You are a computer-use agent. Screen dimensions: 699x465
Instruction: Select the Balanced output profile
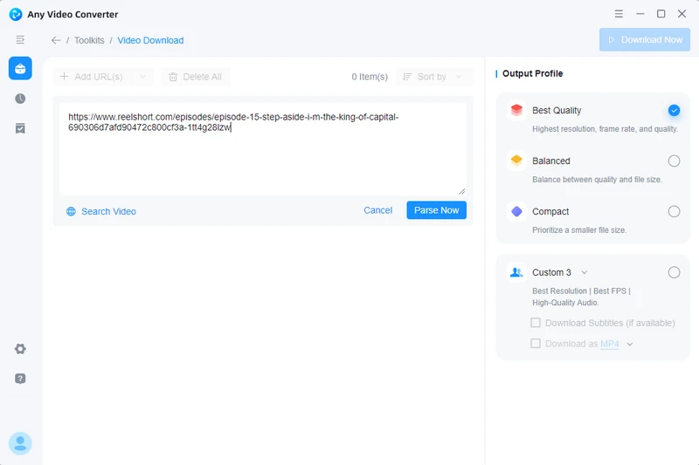[674, 161]
